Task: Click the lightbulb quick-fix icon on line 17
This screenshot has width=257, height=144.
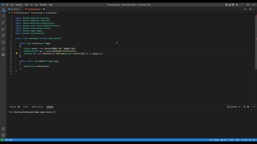Action: click(16, 53)
